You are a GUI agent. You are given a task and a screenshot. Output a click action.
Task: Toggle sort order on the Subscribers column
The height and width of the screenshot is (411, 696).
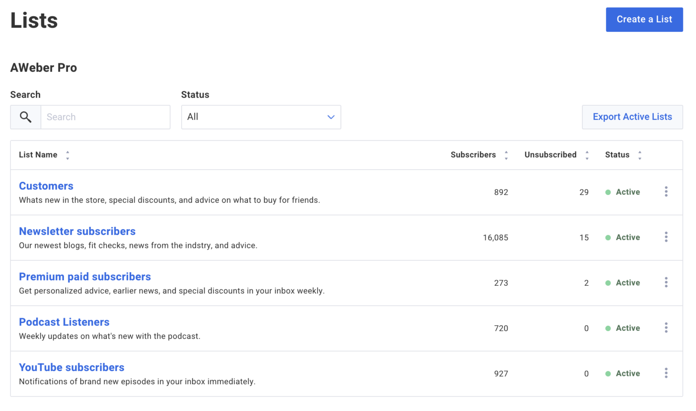point(506,155)
